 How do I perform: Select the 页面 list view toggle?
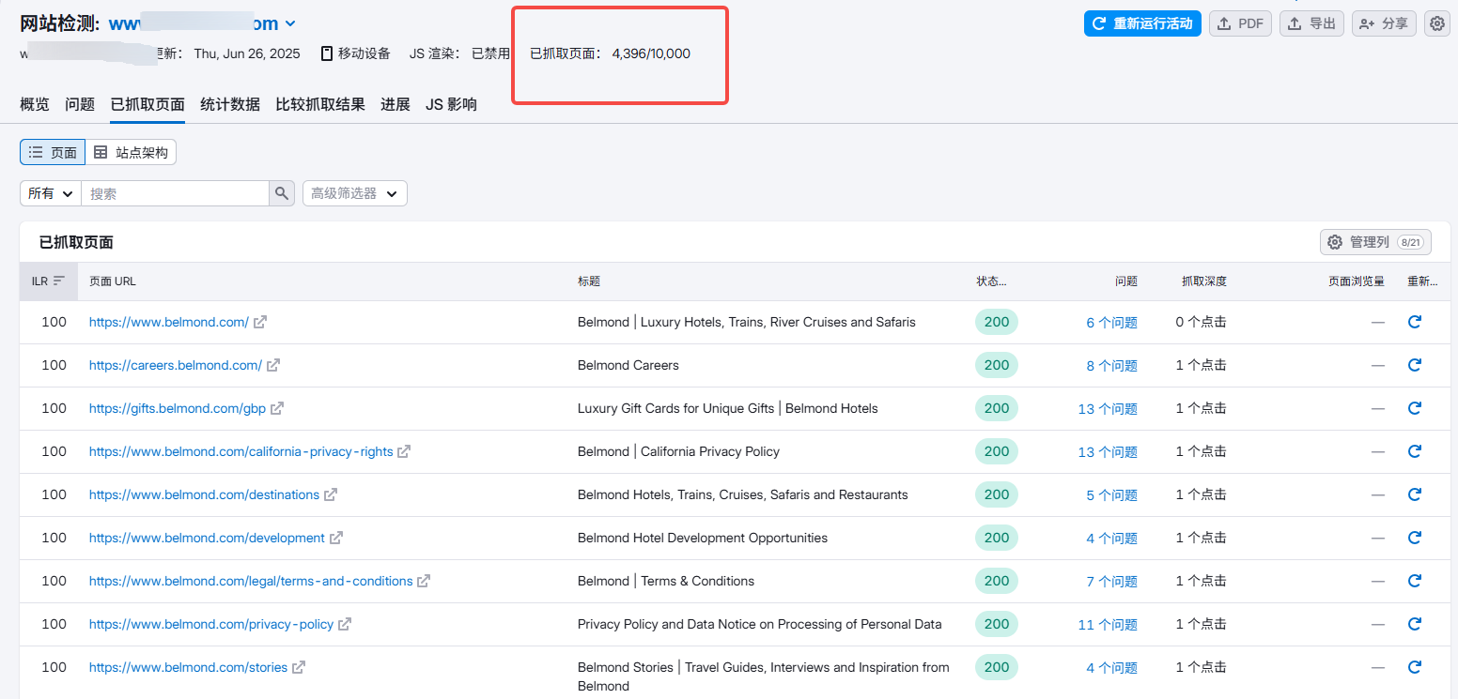click(x=53, y=152)
